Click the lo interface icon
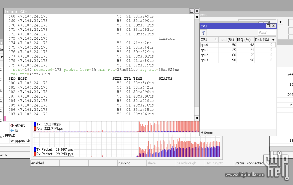The image size is (293, 185). click(12, 131)
